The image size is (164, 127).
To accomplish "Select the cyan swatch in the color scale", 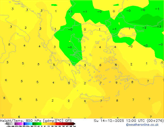I will click(x=31, y=124).
